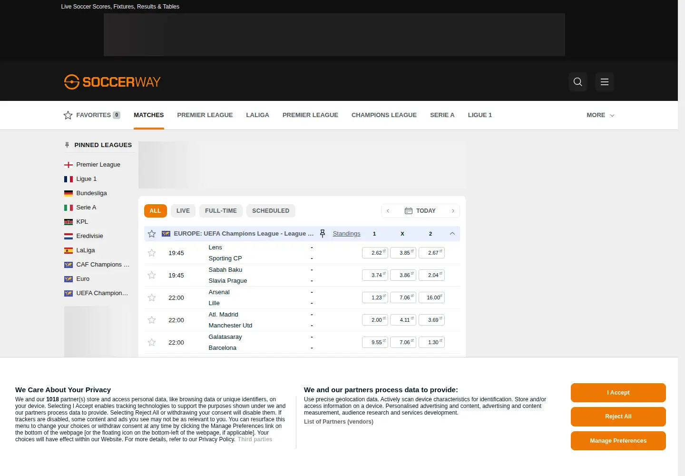Click away odds 2.04 for Slavia Prague
The height and width of the screenshot is (476, 685).
point(431,275)
